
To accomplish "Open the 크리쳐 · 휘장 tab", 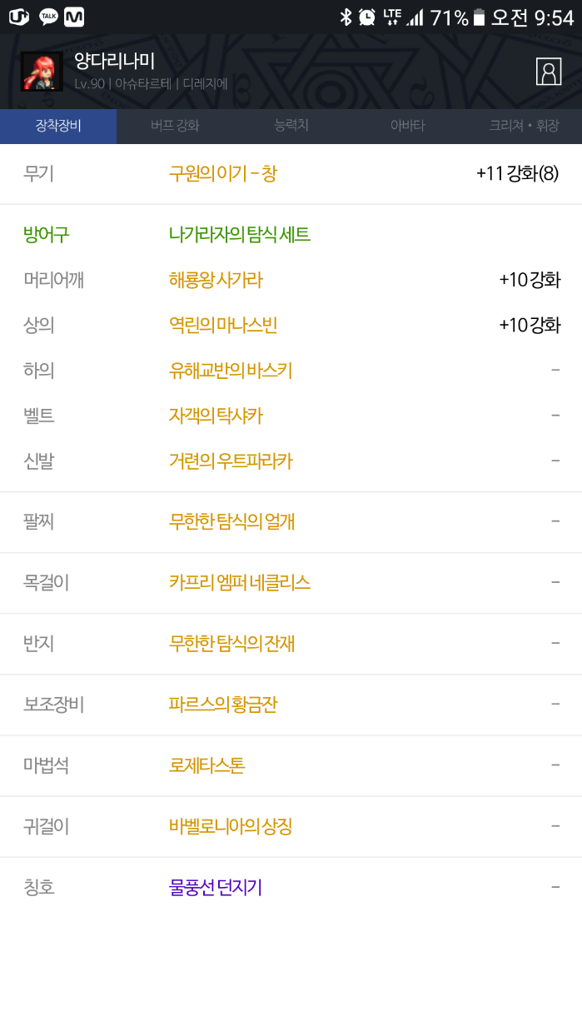I will point(524,127).
